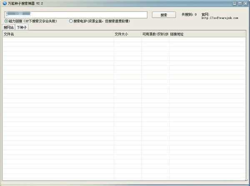This screenshot has height=186, width=250.
Task: Click the 官网 label
Action: 205,15
